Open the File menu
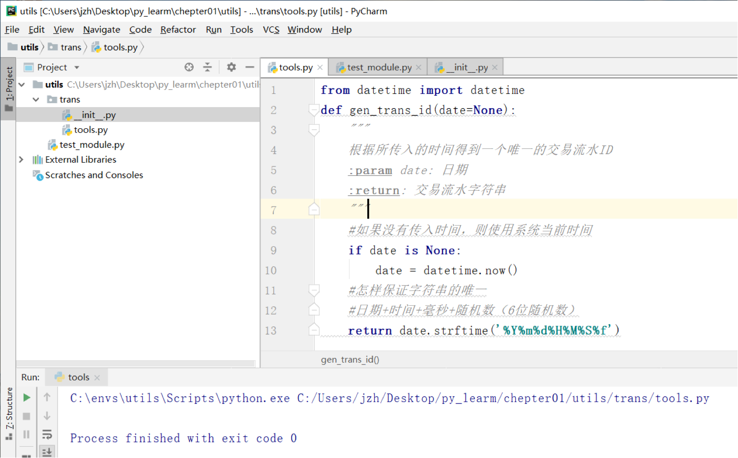This screenshot has height=458, width=738. coord(12,29)
